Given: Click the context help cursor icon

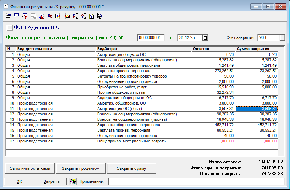Looking at the screenshot, I should point(100,16).
